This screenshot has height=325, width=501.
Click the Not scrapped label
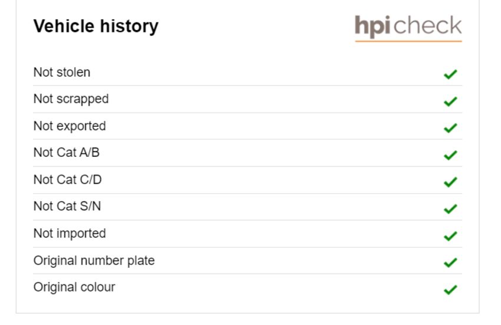(71, 99)
